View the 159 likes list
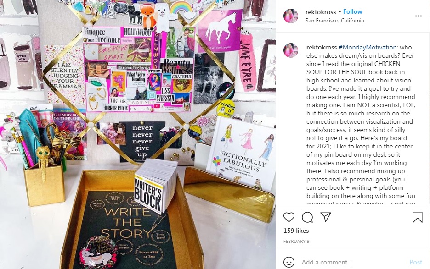The height and width of the screenshot is (269, 430). pos(296,231)
